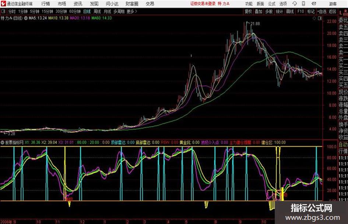The height and width of the screenshot is (224, 348).
Task: Click the MA5: 13.24 label
Action: (x=38, y=18)
